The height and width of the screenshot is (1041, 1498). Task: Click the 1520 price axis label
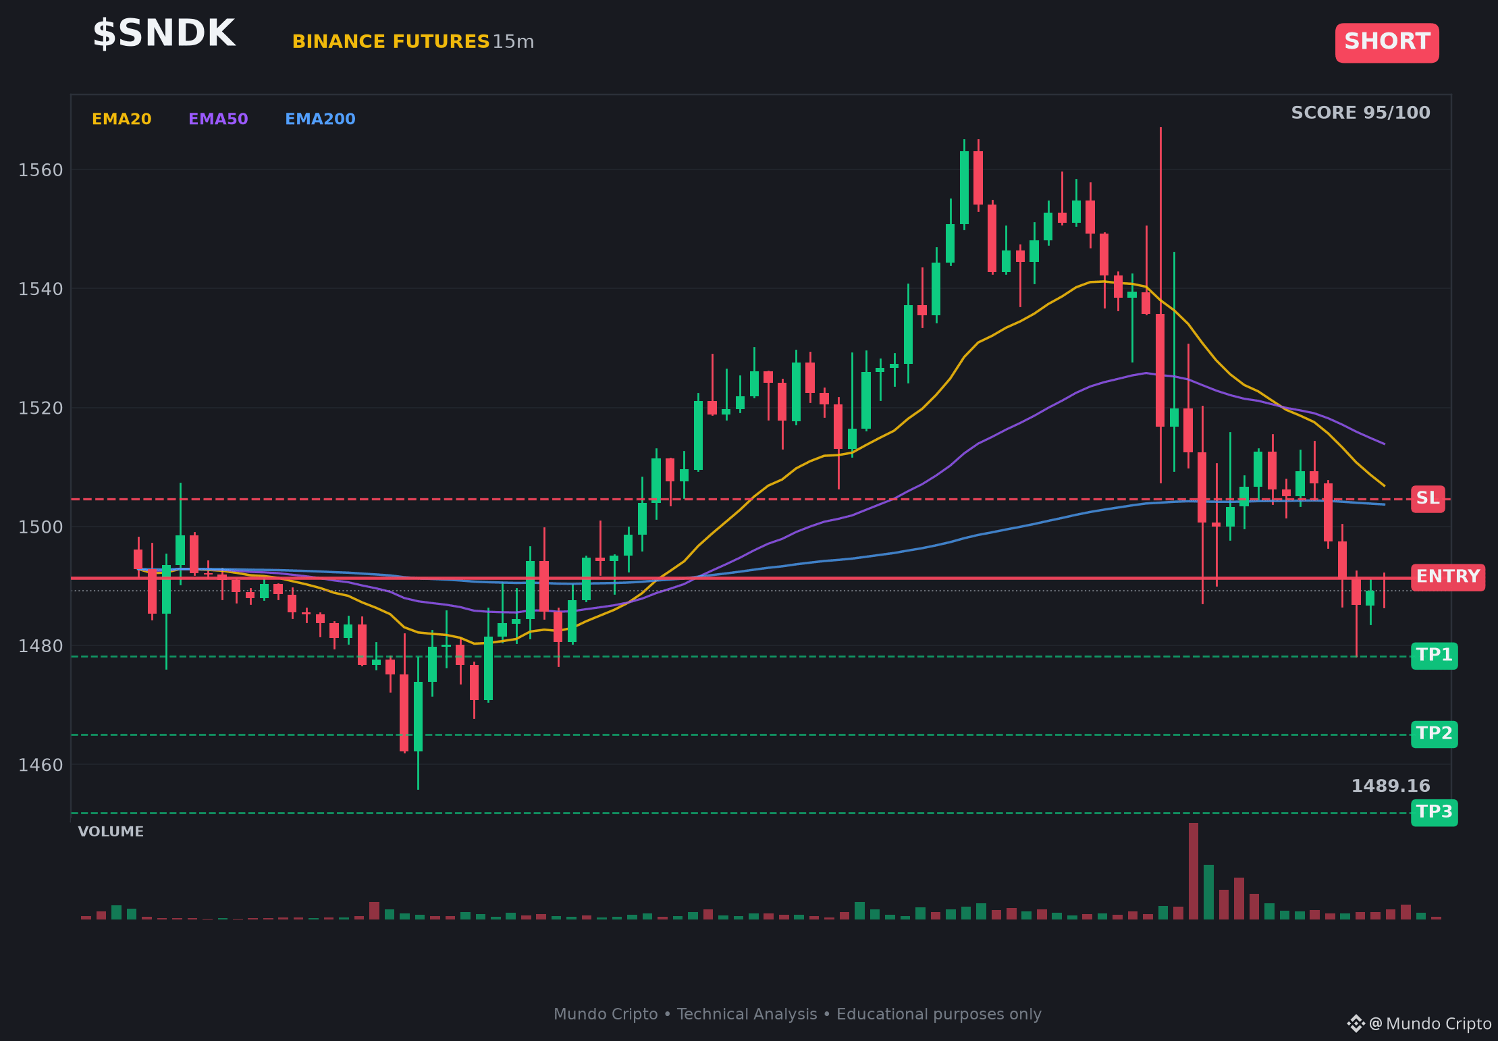(41, 408)
